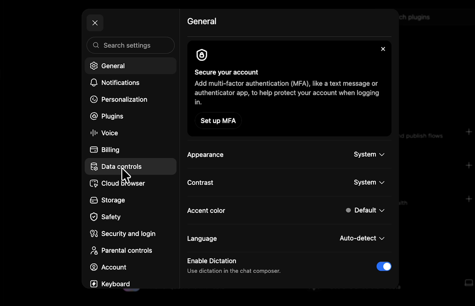This screenshot has height=306, width=475.
Task: Click the Plugins icon in sidebar
Action: coord(94,116)
